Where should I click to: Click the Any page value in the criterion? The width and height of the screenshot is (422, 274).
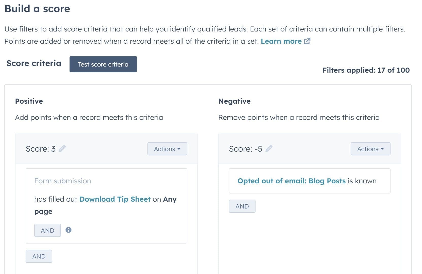170,199
